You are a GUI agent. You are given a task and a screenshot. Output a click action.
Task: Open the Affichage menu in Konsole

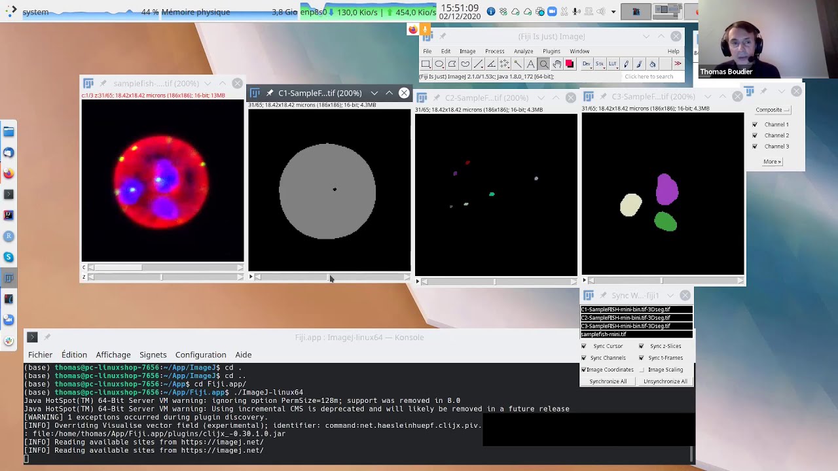113,355
